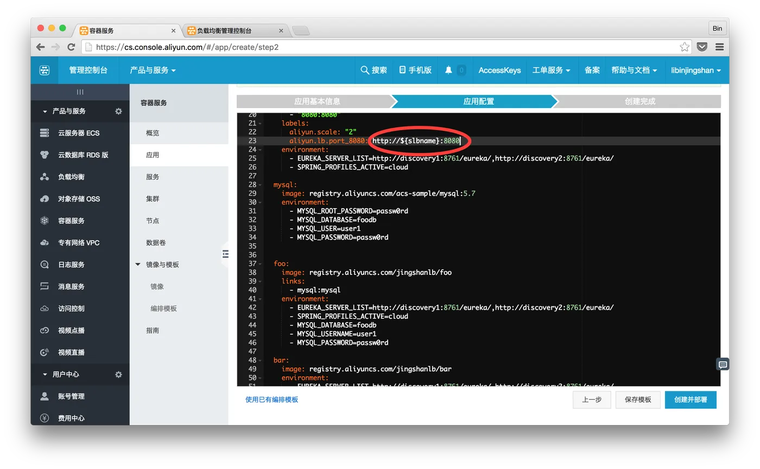Image resolution: width=760 pixels, height=469 pixels.
Task: Open a new browser tab
Action: point(301,31)
